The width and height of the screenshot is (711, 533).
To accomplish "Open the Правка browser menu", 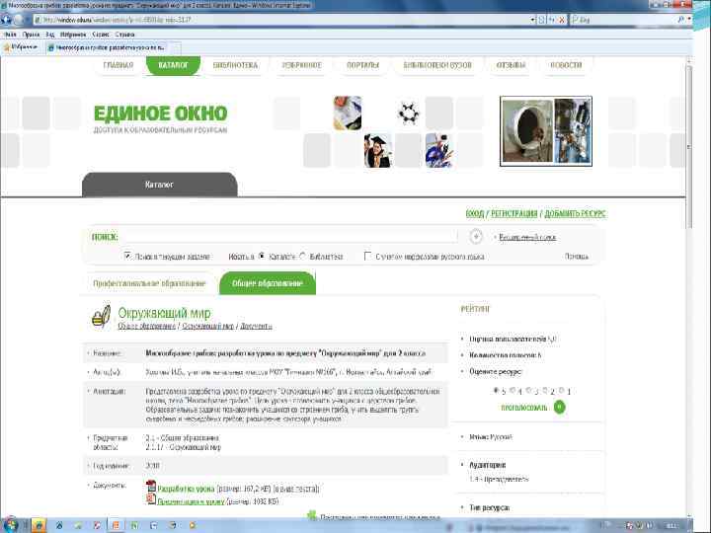I will [x=31, y=35].
